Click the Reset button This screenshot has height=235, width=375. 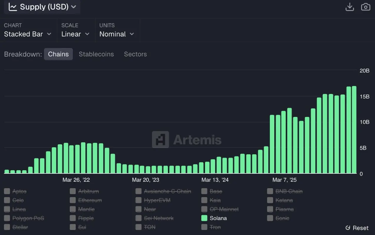tap(357, 228)
